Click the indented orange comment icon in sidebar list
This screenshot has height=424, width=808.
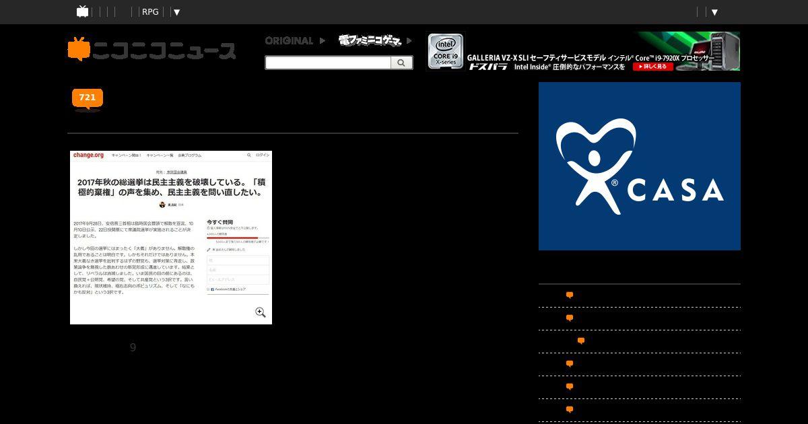point(581,341)
